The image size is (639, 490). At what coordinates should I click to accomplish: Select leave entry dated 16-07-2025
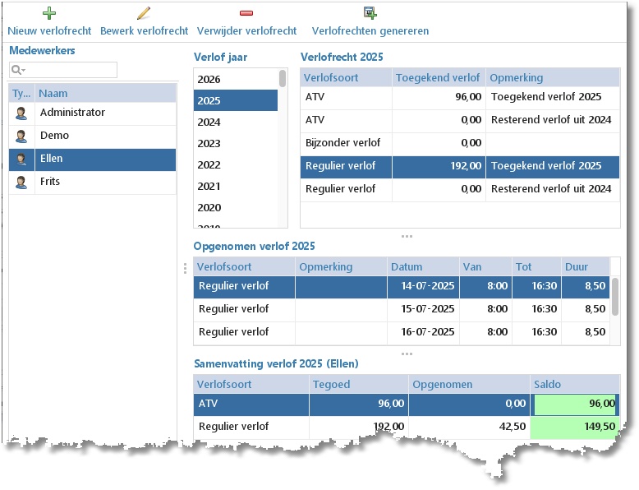pos(402,332)
